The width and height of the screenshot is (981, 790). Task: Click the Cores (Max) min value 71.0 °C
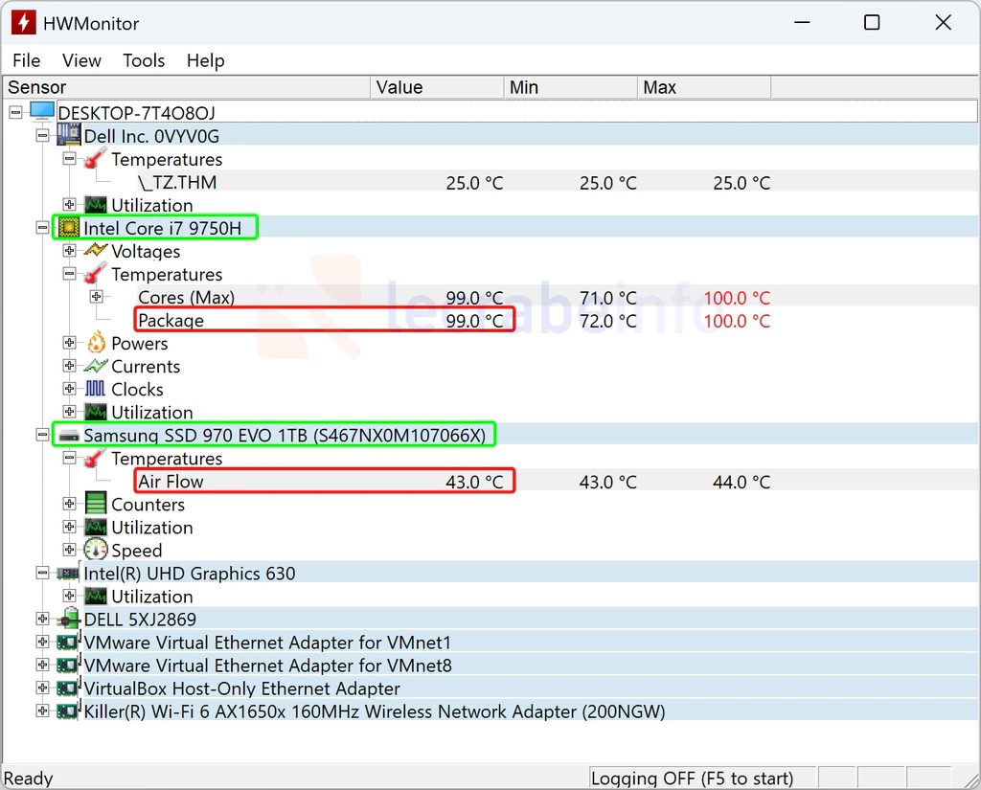(x=608, y=298)
